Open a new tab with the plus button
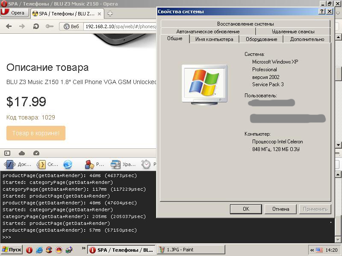 point(110,14)
